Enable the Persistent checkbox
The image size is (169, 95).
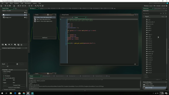(x=4, y=76)
